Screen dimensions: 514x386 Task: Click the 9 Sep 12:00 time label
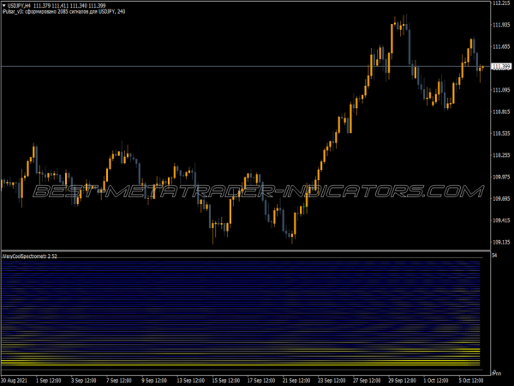tap(154, 381)
